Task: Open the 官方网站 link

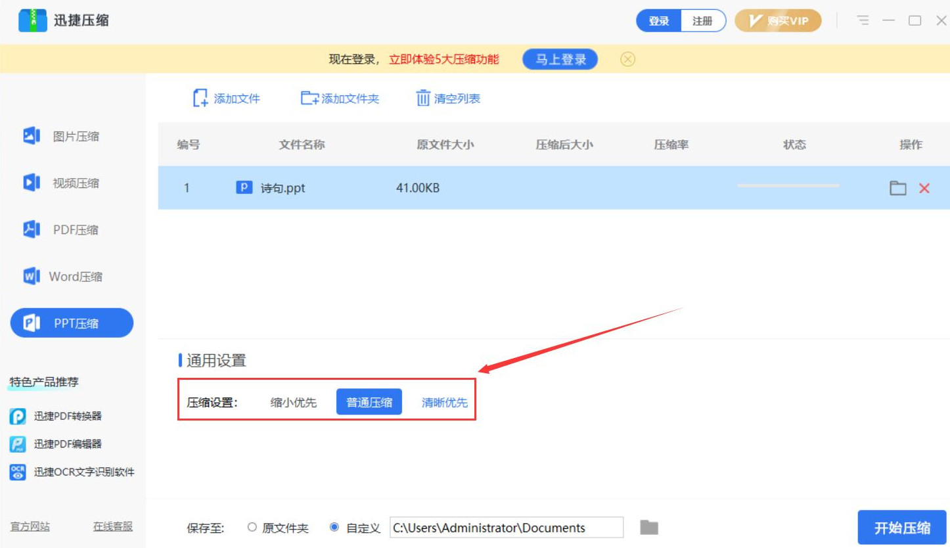Action: click(x=30, y=526)
